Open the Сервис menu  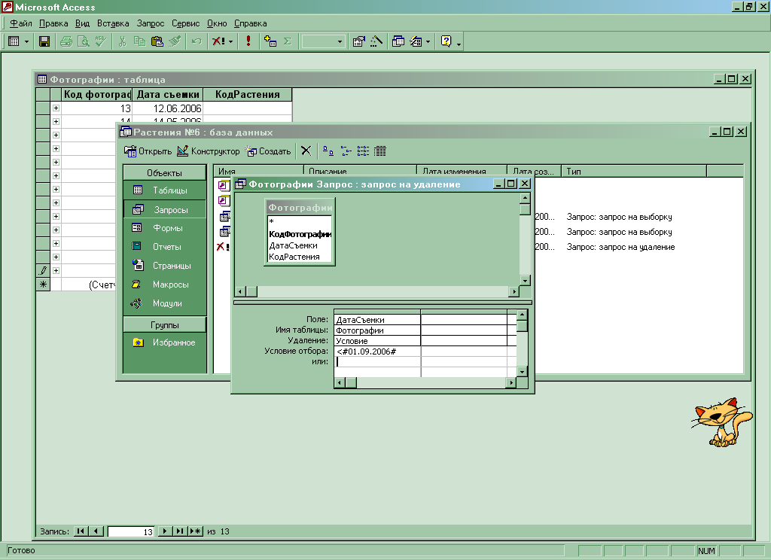(185, 23)
